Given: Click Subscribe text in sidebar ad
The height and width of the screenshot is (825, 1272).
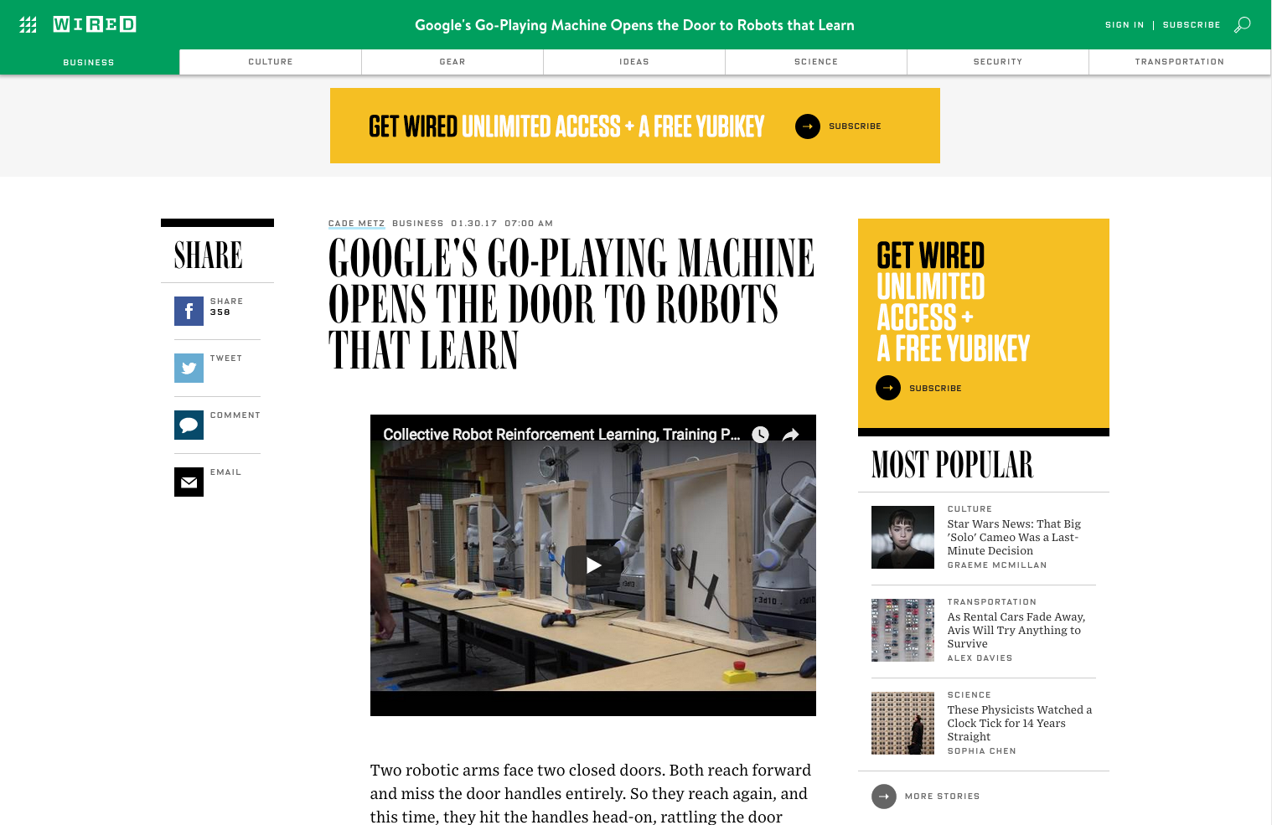Looking at the screenshot, I should point(935,389).
